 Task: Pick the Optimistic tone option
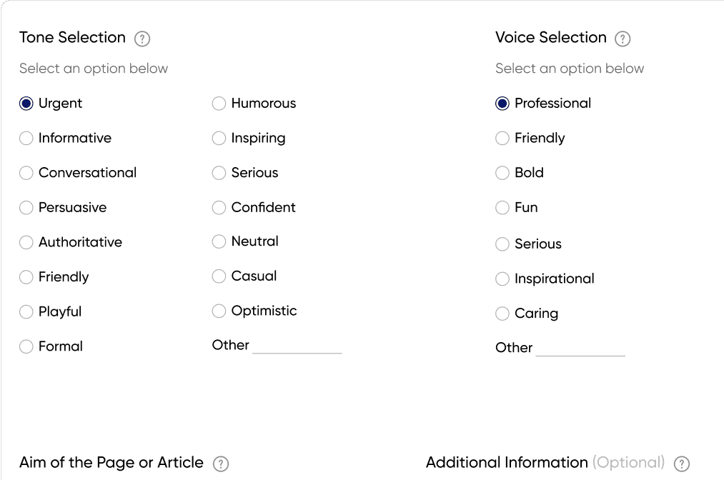pos(219,311)
